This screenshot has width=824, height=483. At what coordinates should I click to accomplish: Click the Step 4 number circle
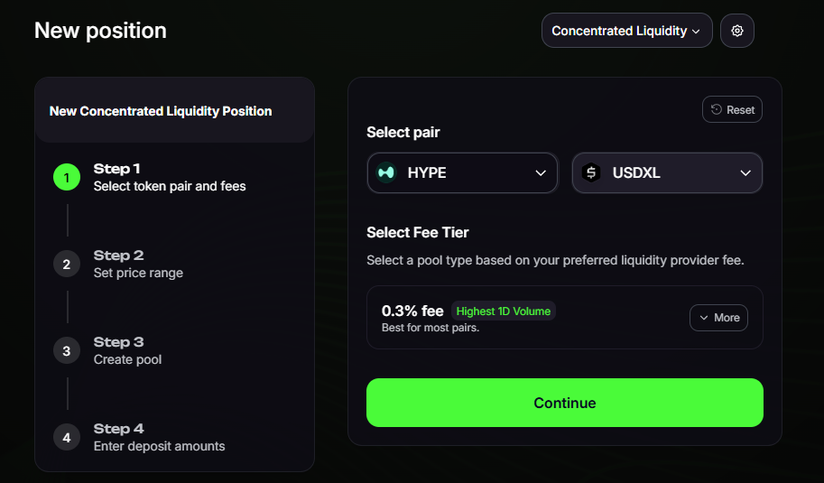click(67, 437)
